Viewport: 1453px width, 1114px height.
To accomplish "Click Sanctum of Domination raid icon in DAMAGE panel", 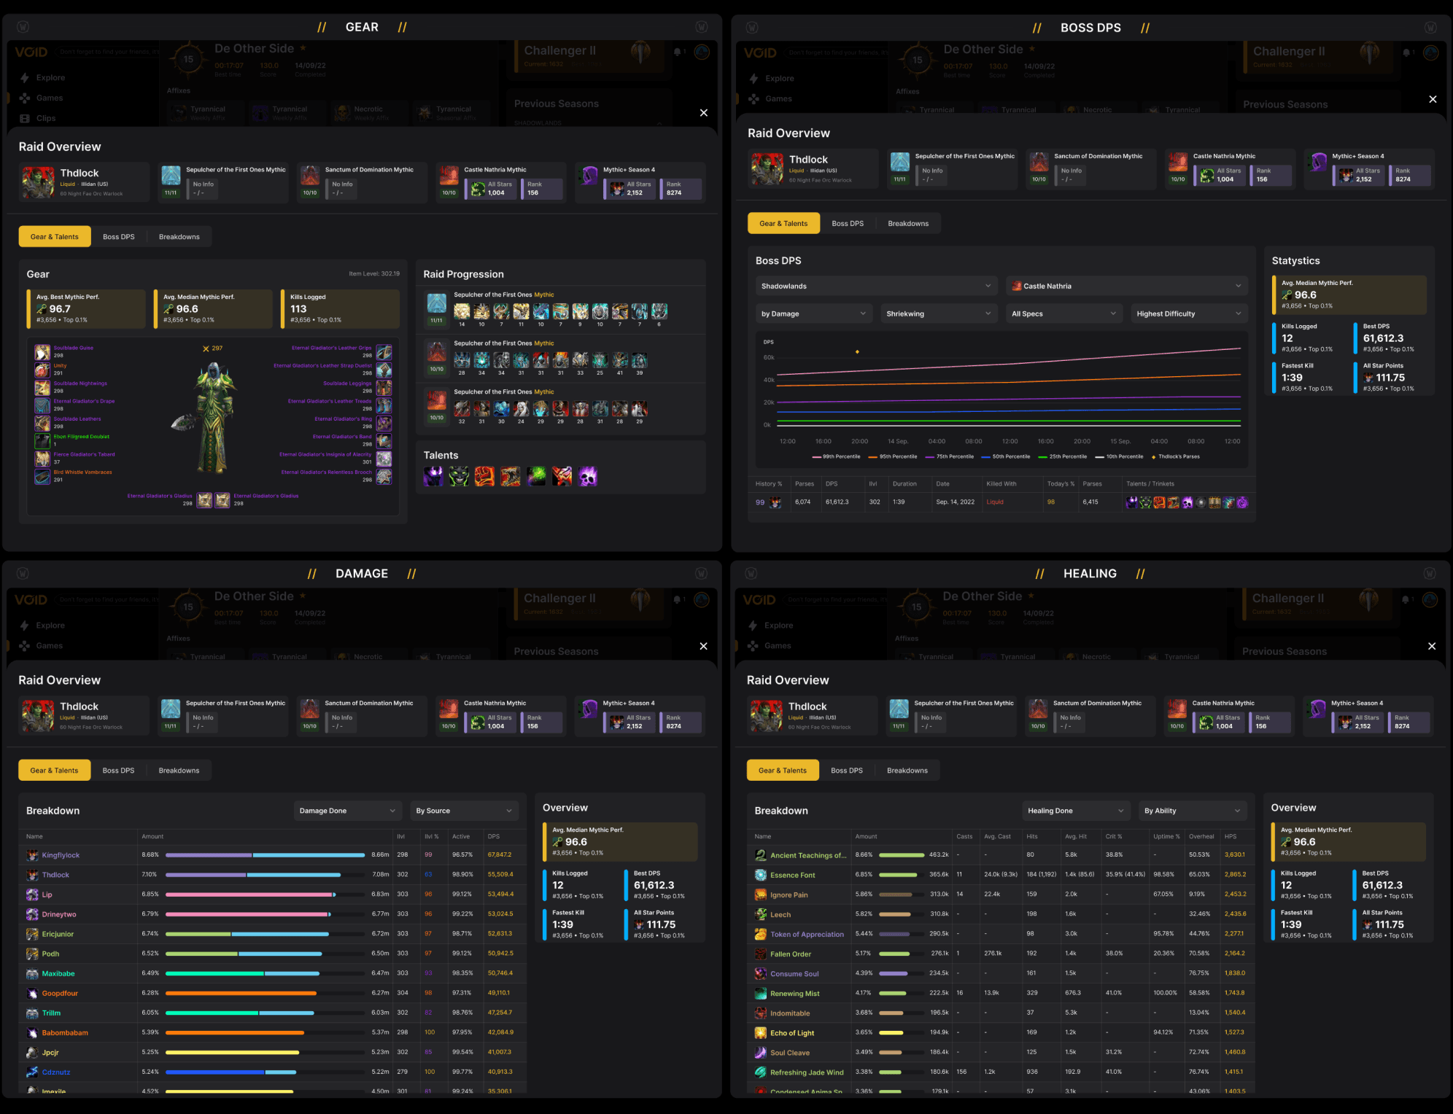I will click(x=310, y=709).
